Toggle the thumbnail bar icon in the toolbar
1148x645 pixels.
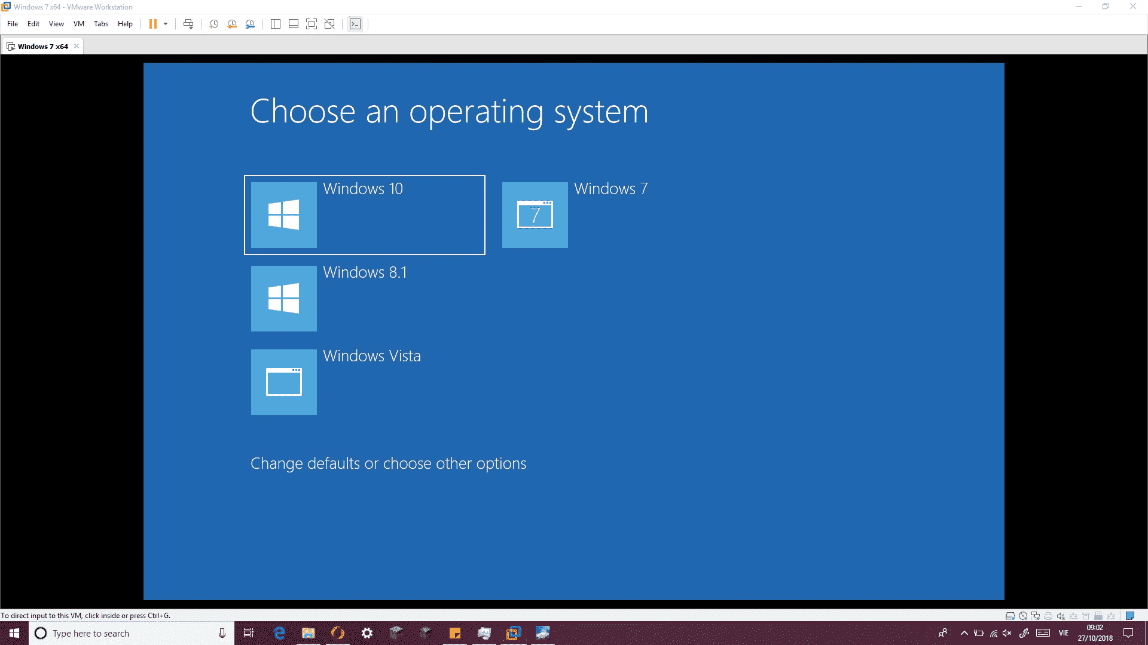tap(294, 24)
